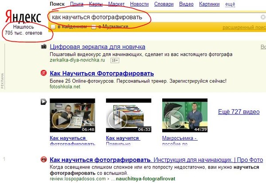Click 'Более 25 Online-фотокурсов' ad description
This screenshot has width=266, height=183.
coord(138,81)
